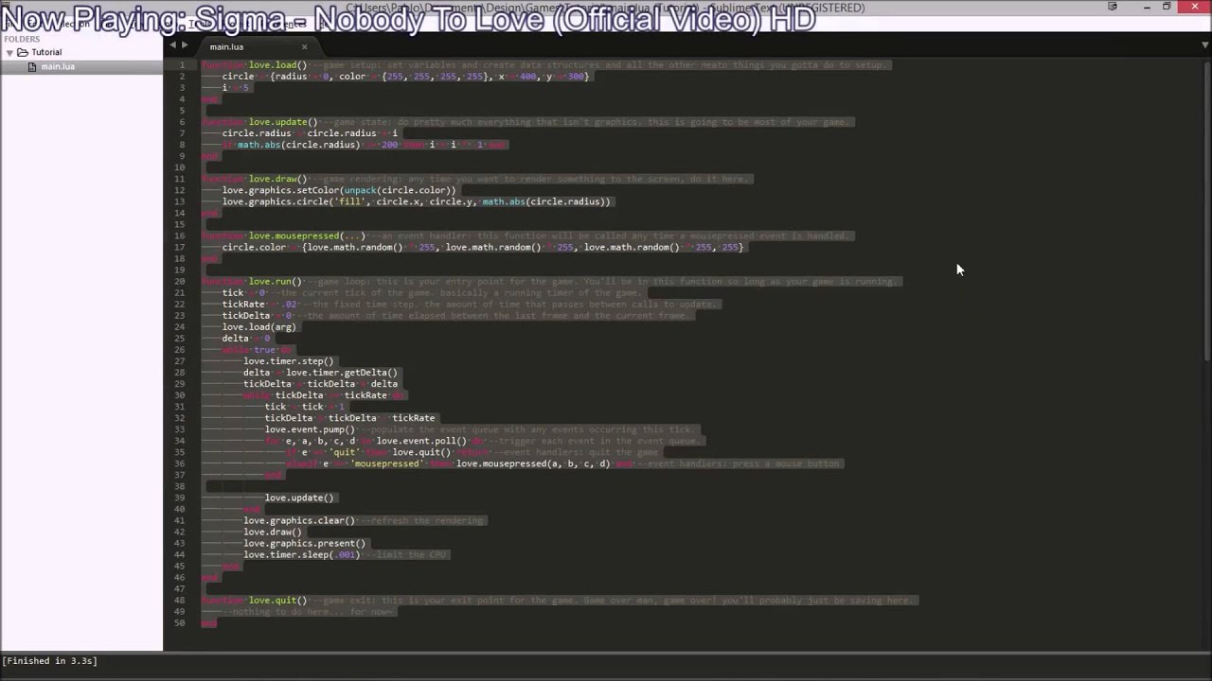Viewport: 1212px width, 681px height.
Task: Click "love.graphics.setColor" on line 12
Action: tap(280, 190)
